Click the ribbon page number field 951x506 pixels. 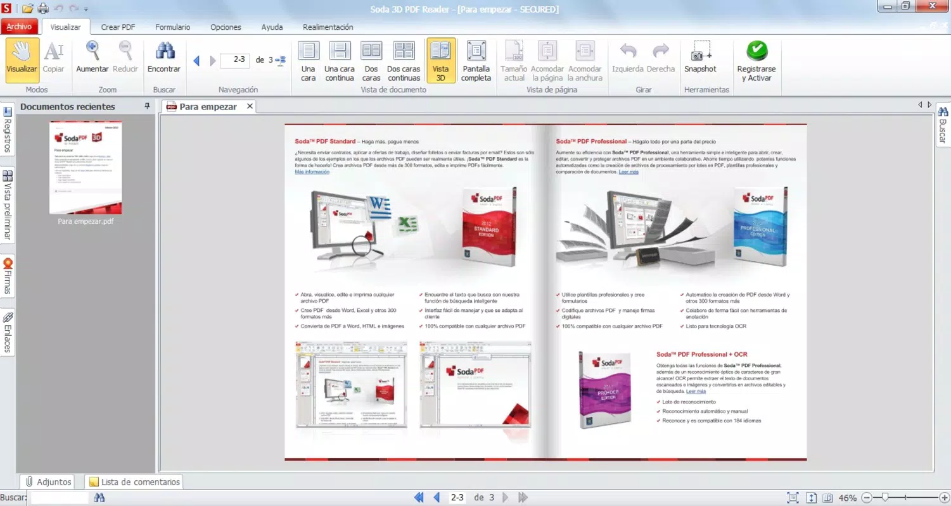pyautogui.click(x=235, y=60)
